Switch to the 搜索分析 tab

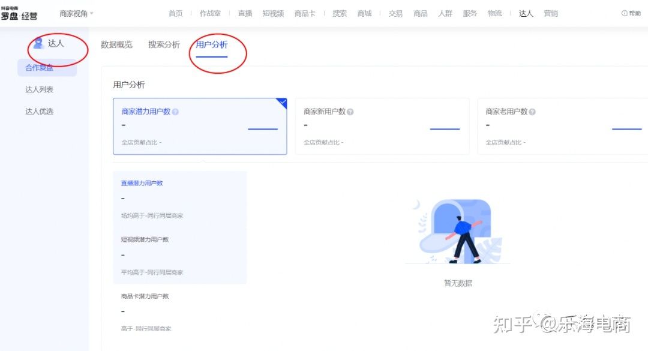point(163,44)
